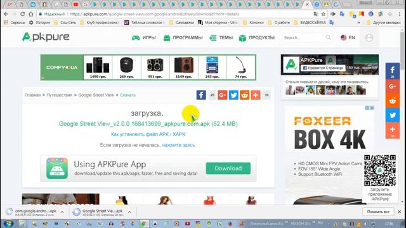Open Колонки bookmarks folder
The height and width of the screenshot is (228, 406).
click(254, 23)
